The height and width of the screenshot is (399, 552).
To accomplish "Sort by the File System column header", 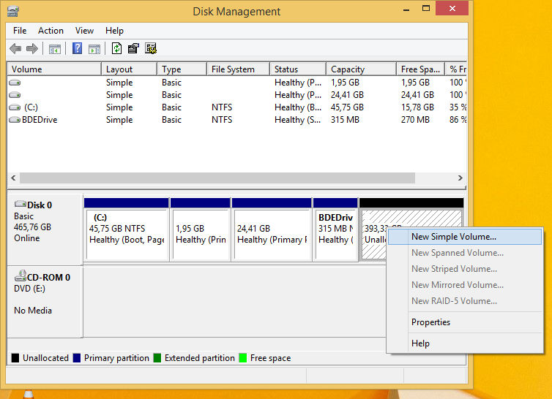I will 239,69.
